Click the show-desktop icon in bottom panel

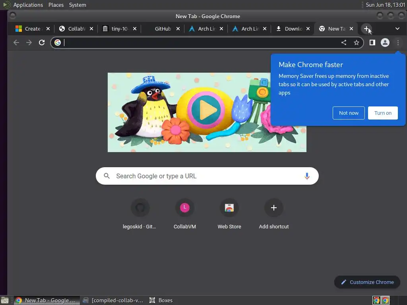(x=5, y=300)
